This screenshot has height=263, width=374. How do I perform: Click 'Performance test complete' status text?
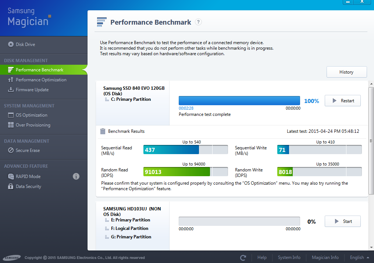tap(204, 114)
